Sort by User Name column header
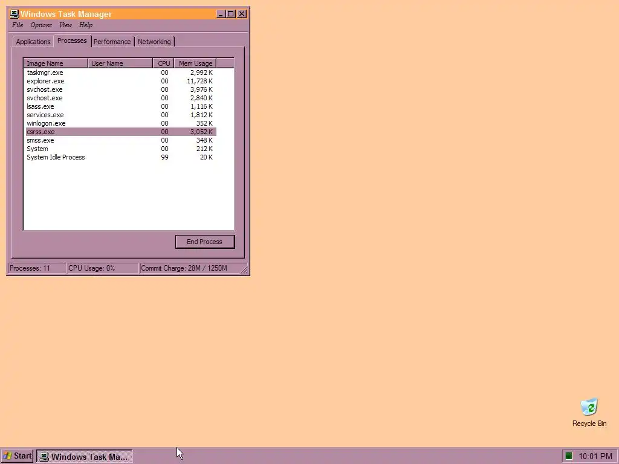The width and height of the screenshot is (619, 464). [x=120, y=63]
